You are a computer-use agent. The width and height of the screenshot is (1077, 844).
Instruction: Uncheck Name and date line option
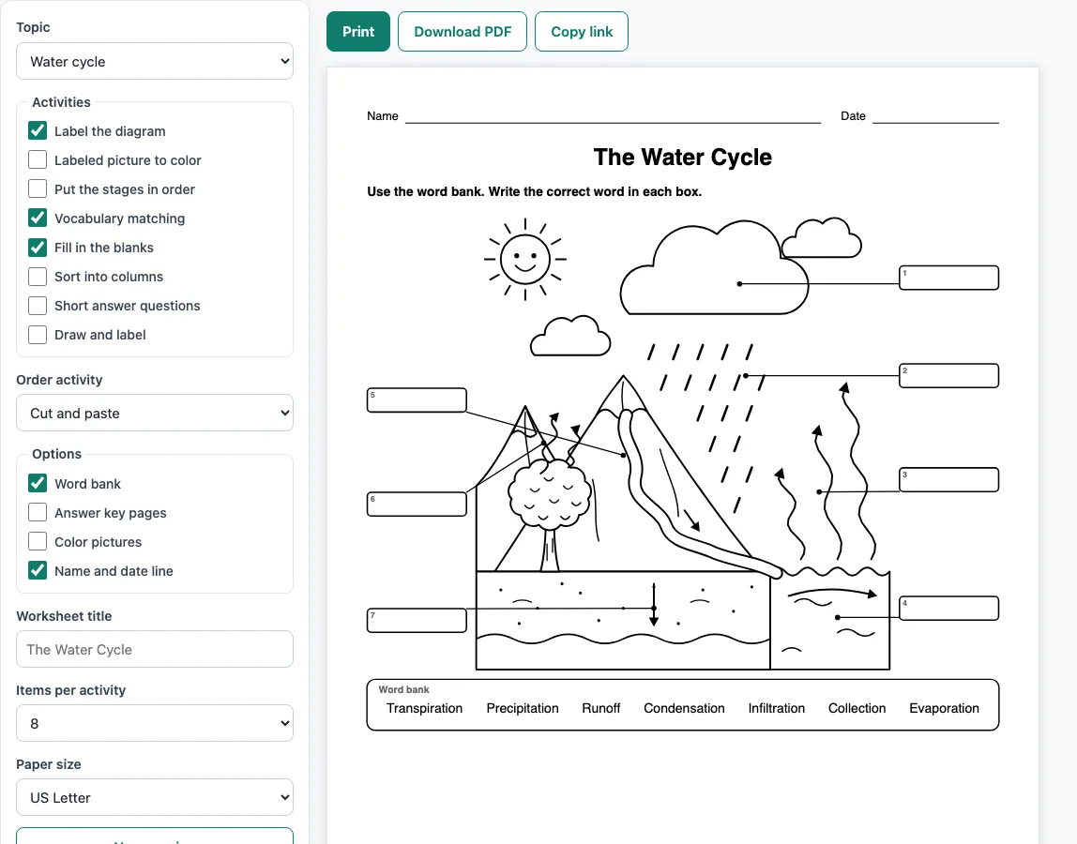38,570
